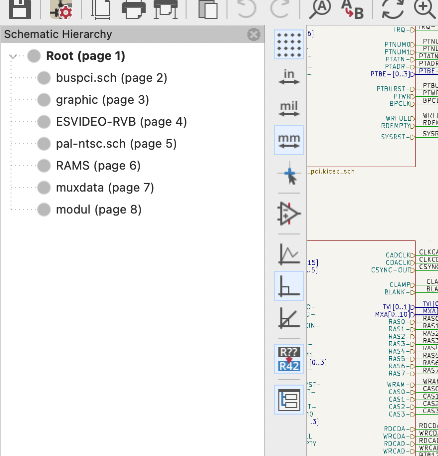
Task: Navigate to RAMS (page 6) sheet
Action: click(x=98, y=166)
